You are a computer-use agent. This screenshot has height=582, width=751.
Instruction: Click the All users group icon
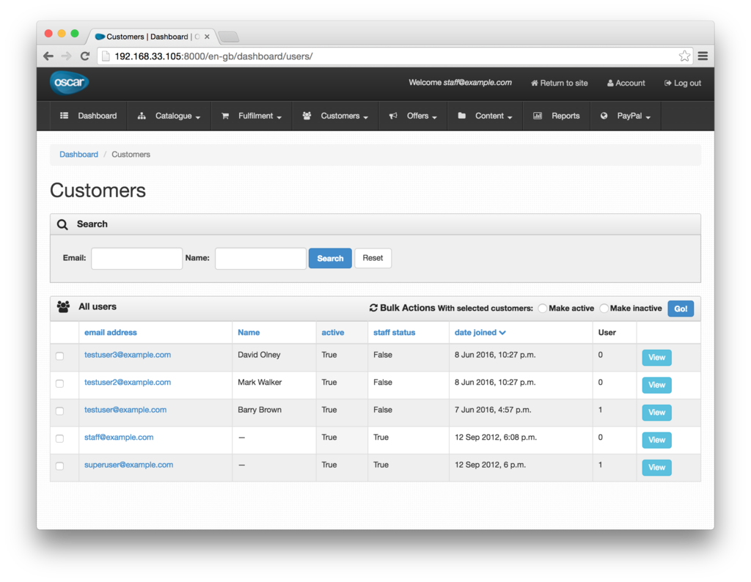click(x=63, y=307)
